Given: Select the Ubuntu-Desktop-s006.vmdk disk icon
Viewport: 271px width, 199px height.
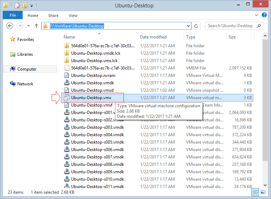Looking at the screenshot, I should click(67, 149).
